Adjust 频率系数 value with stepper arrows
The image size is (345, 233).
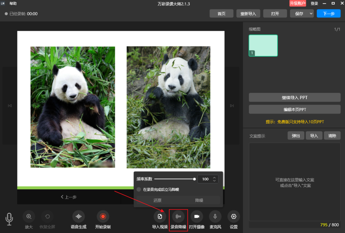214,179
